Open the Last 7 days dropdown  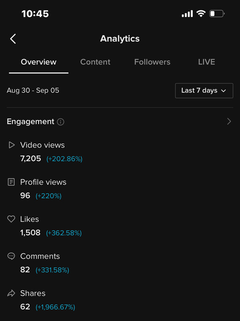click(x=204, y=90)
